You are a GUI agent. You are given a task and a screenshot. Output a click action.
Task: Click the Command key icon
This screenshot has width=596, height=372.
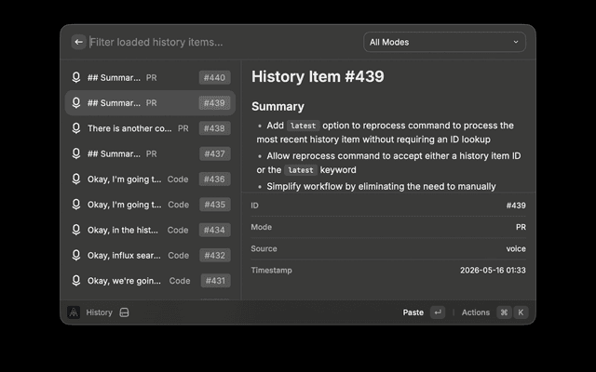(504, 312)
